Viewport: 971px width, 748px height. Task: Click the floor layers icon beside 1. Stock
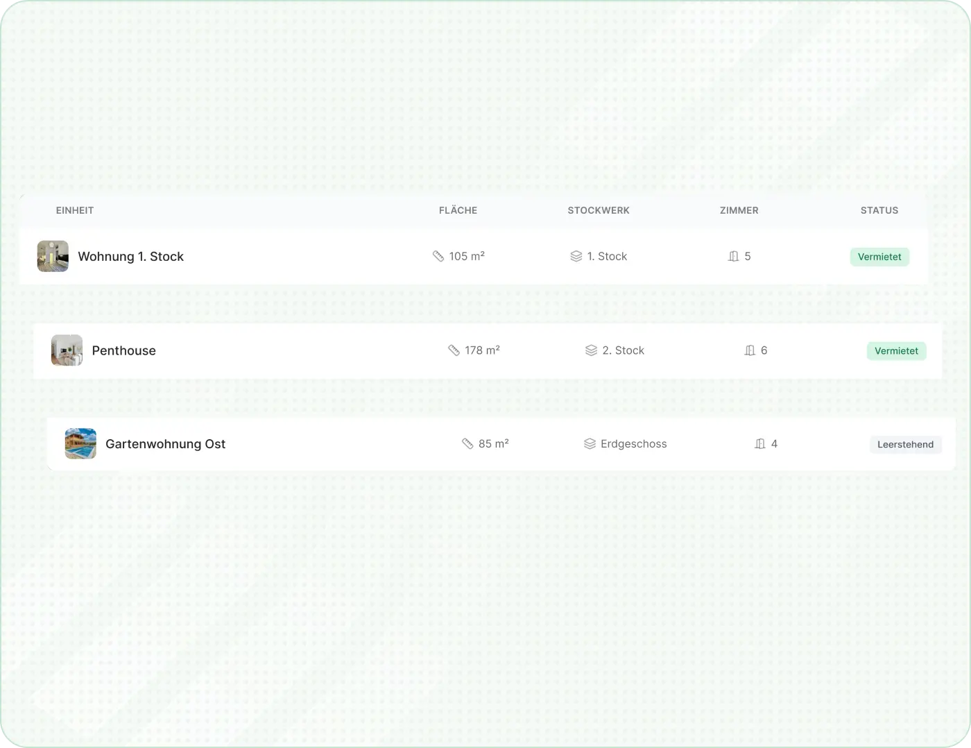(576, 256)
